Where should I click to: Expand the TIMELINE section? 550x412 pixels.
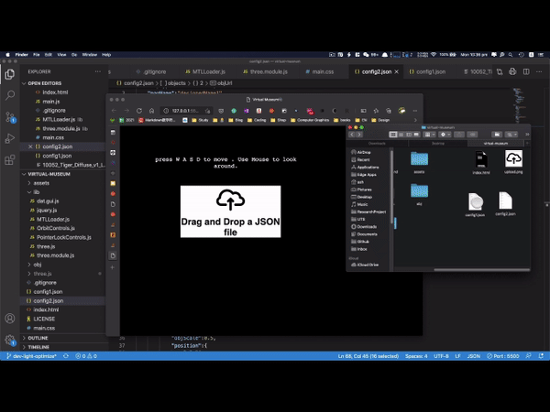click(x=38, y=347)
